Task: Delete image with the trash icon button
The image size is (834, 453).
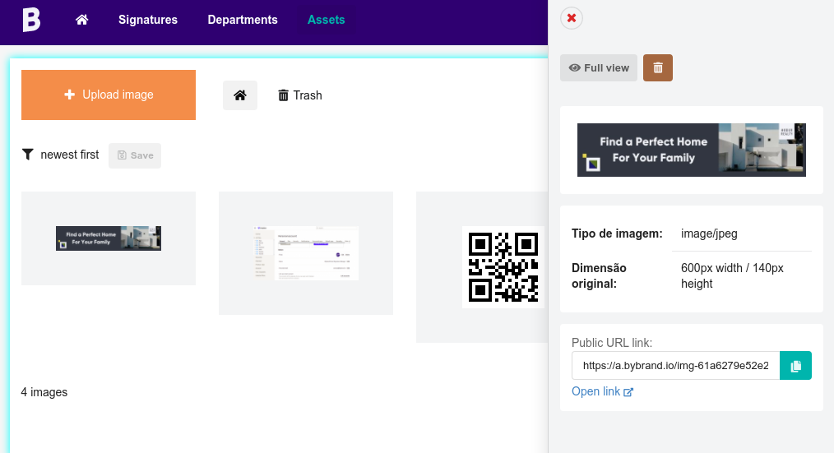Action: pyautogui.click(x=658, y=67)
